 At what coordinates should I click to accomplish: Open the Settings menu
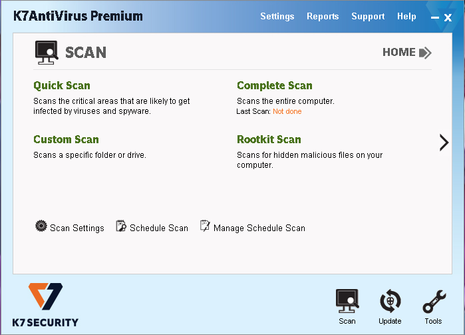[277, 17]
